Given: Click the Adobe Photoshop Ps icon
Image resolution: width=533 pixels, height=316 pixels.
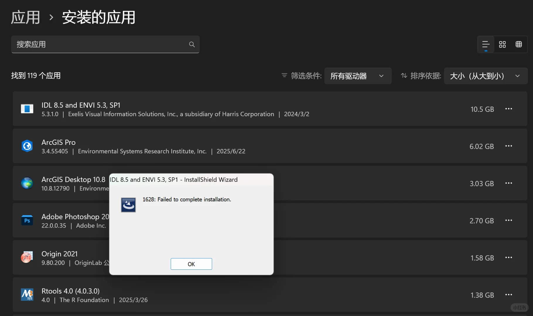Looking at the screenshot, I should coord(27,220).
